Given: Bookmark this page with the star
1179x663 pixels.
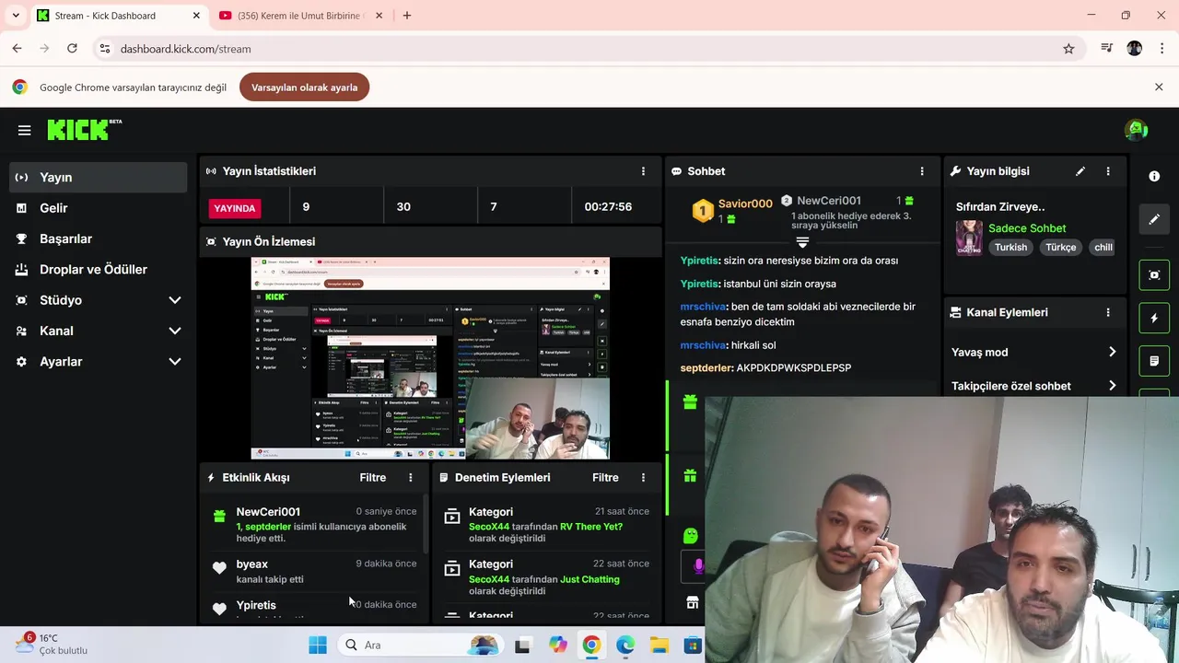Looking at the screenshot, I should coord(1068,49).
